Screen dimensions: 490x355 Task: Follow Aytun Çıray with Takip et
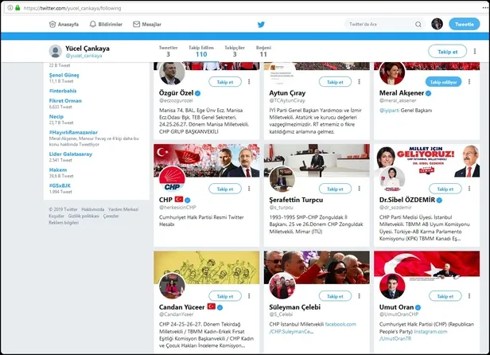(335, 82)
